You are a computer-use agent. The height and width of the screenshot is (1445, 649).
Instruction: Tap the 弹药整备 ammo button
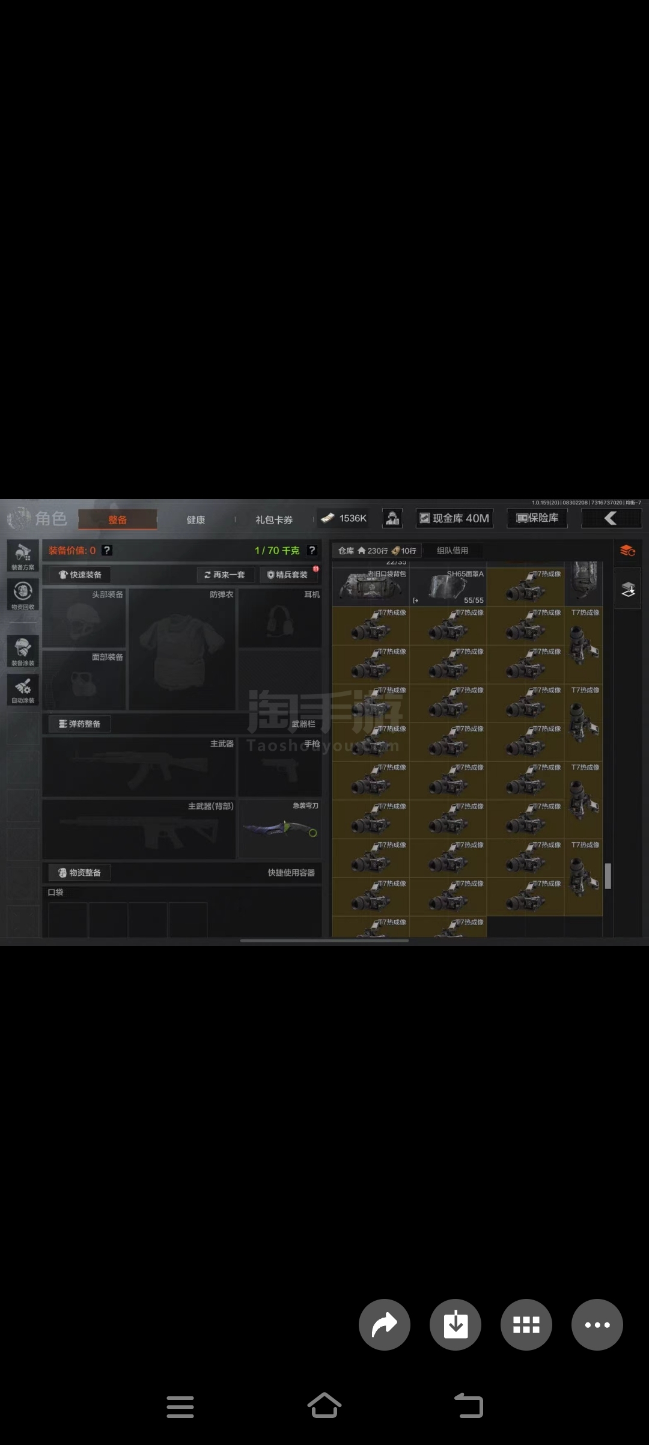click(80, 724)
